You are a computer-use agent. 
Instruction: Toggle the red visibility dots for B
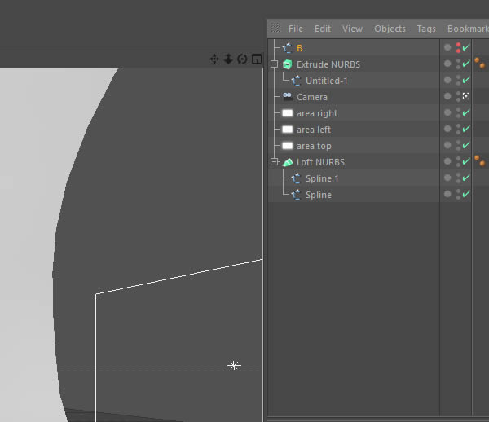point(458,48)
